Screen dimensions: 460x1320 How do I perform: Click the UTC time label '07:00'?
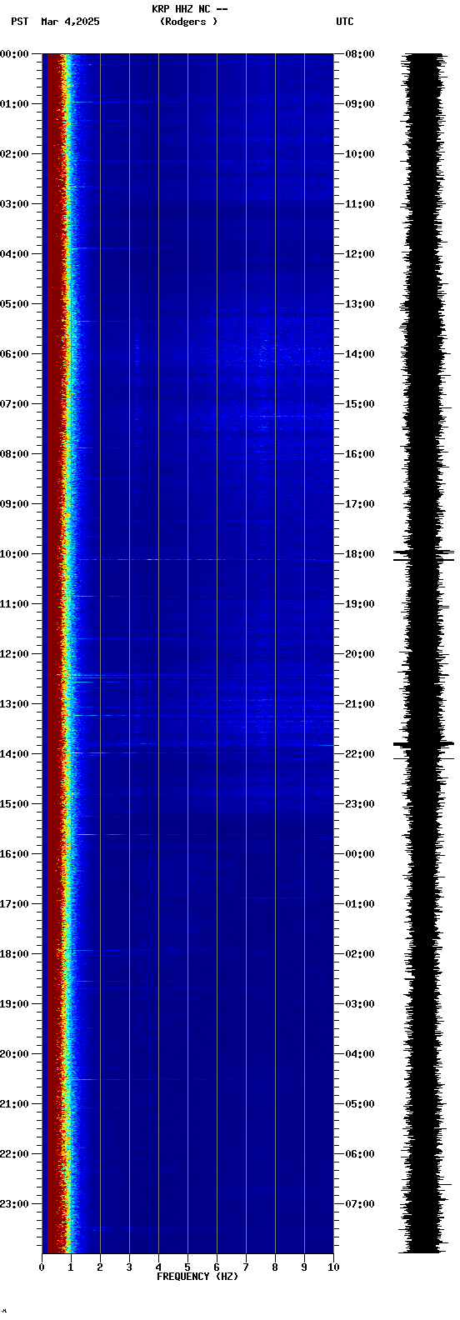coord(360,1204)
